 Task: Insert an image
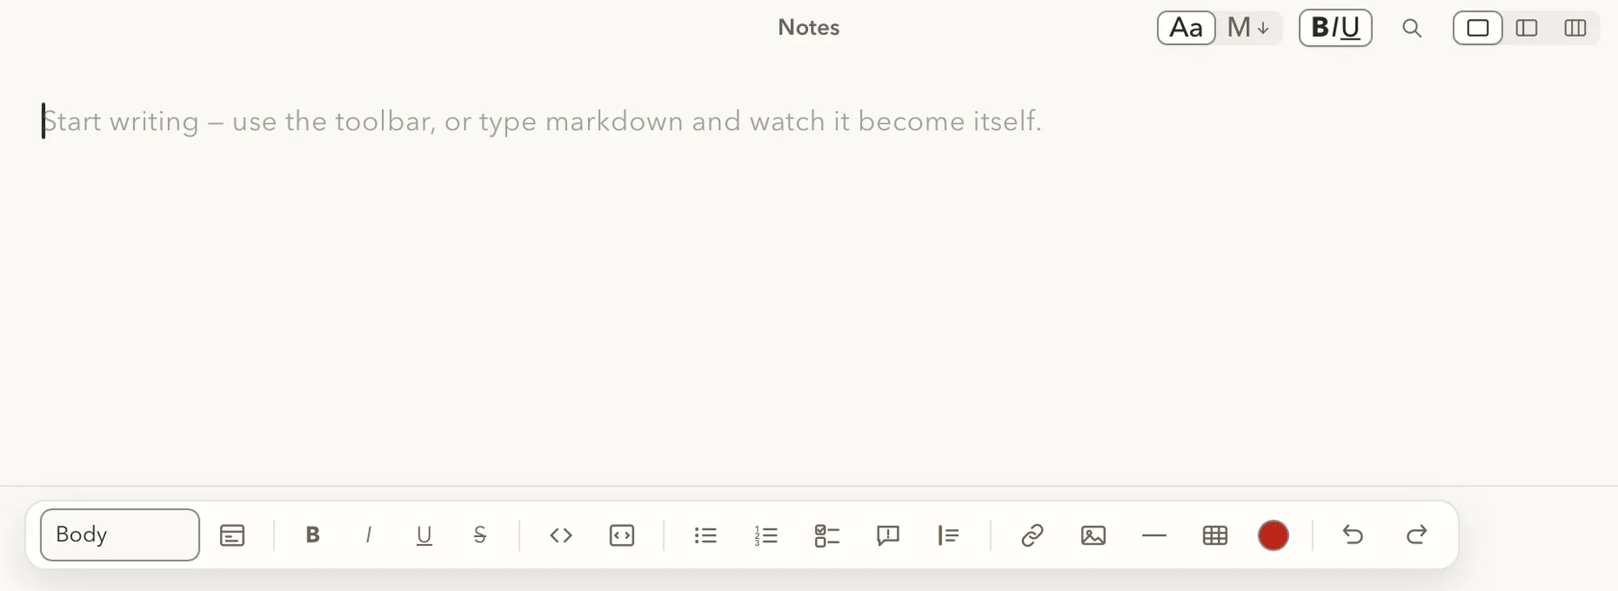pyautogui.click(x=1093, y=535)
